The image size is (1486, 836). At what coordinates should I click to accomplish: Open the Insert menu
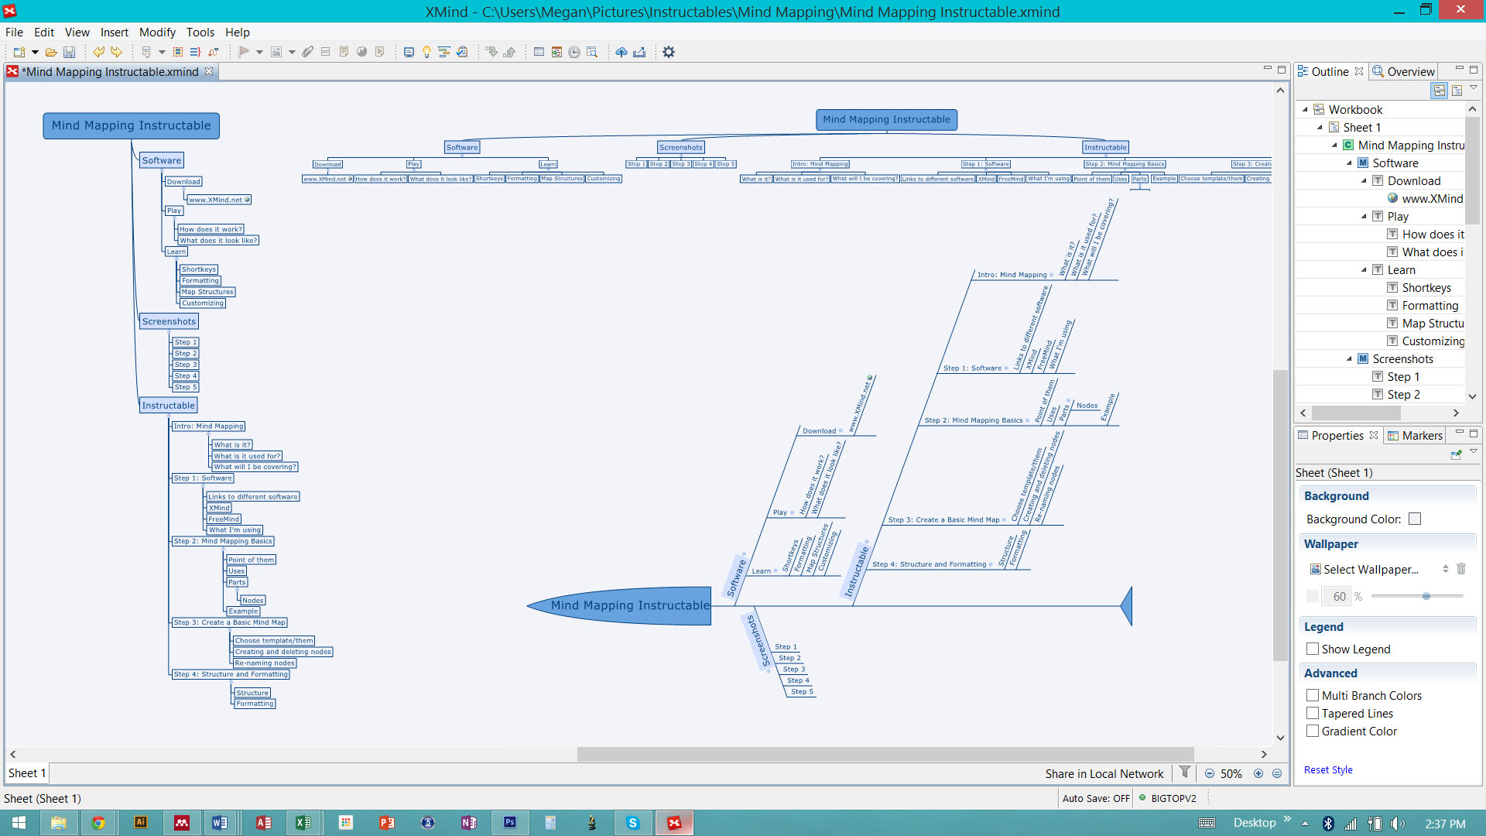[115, 32]
